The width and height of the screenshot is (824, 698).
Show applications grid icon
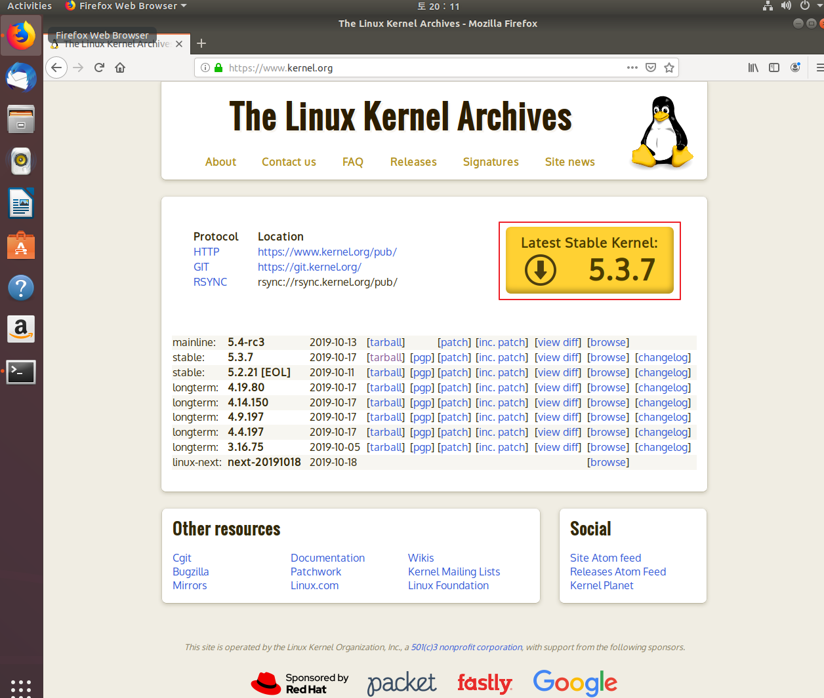[x=21, y=688]
